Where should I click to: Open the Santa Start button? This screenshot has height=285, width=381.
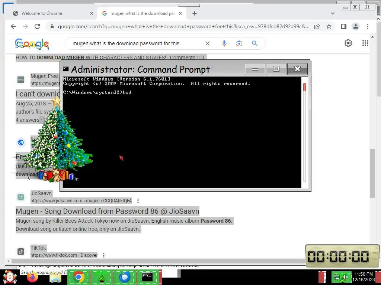10,277
